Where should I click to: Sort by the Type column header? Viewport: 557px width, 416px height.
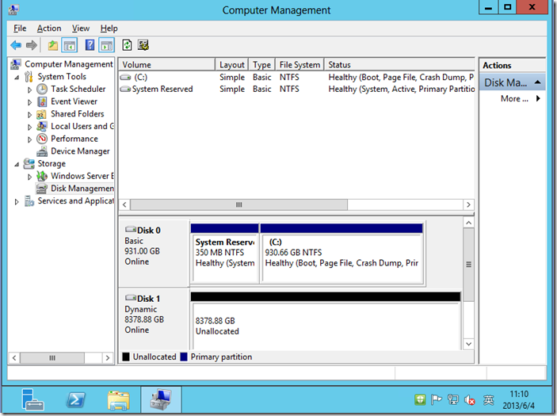pos(261,65)
